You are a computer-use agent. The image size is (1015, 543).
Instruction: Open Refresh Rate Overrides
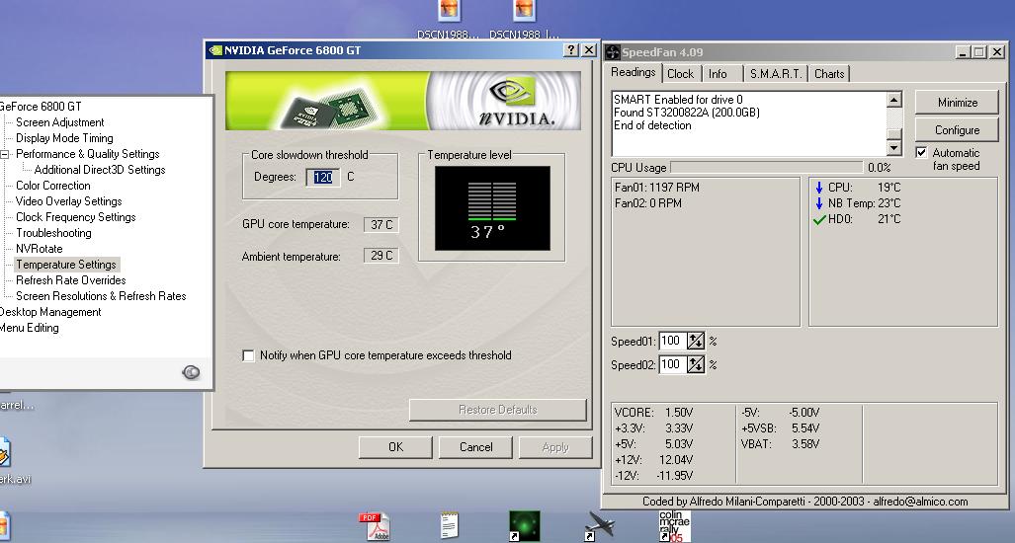pyautogui.click(x=70, y=280)
